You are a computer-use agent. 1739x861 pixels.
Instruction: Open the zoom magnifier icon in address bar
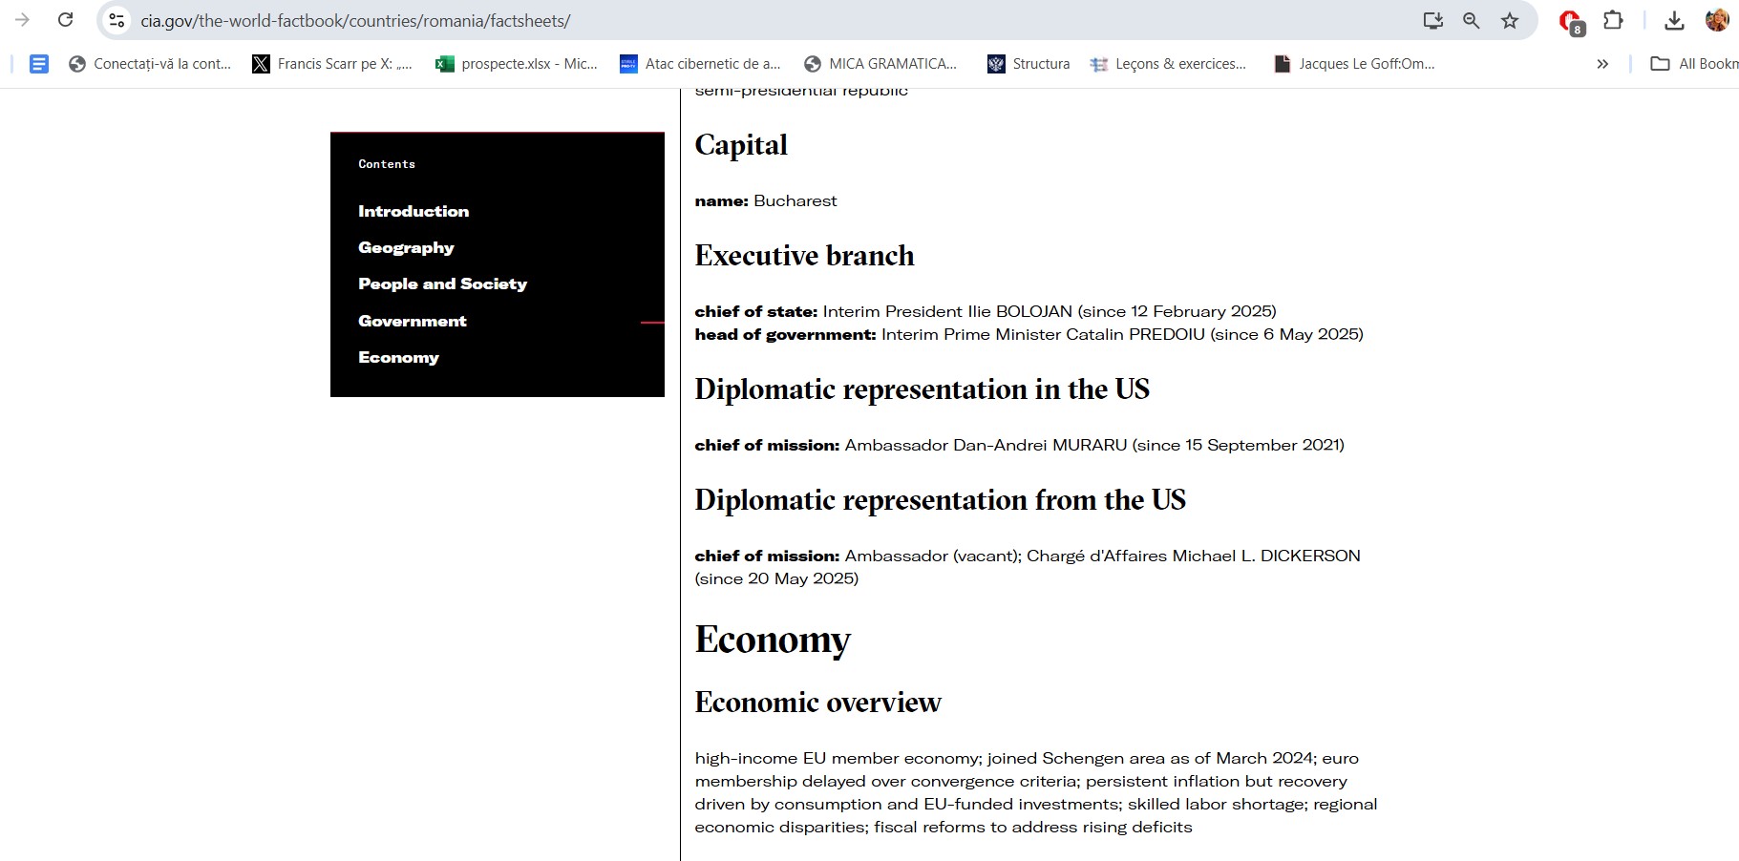point(1472,20)
